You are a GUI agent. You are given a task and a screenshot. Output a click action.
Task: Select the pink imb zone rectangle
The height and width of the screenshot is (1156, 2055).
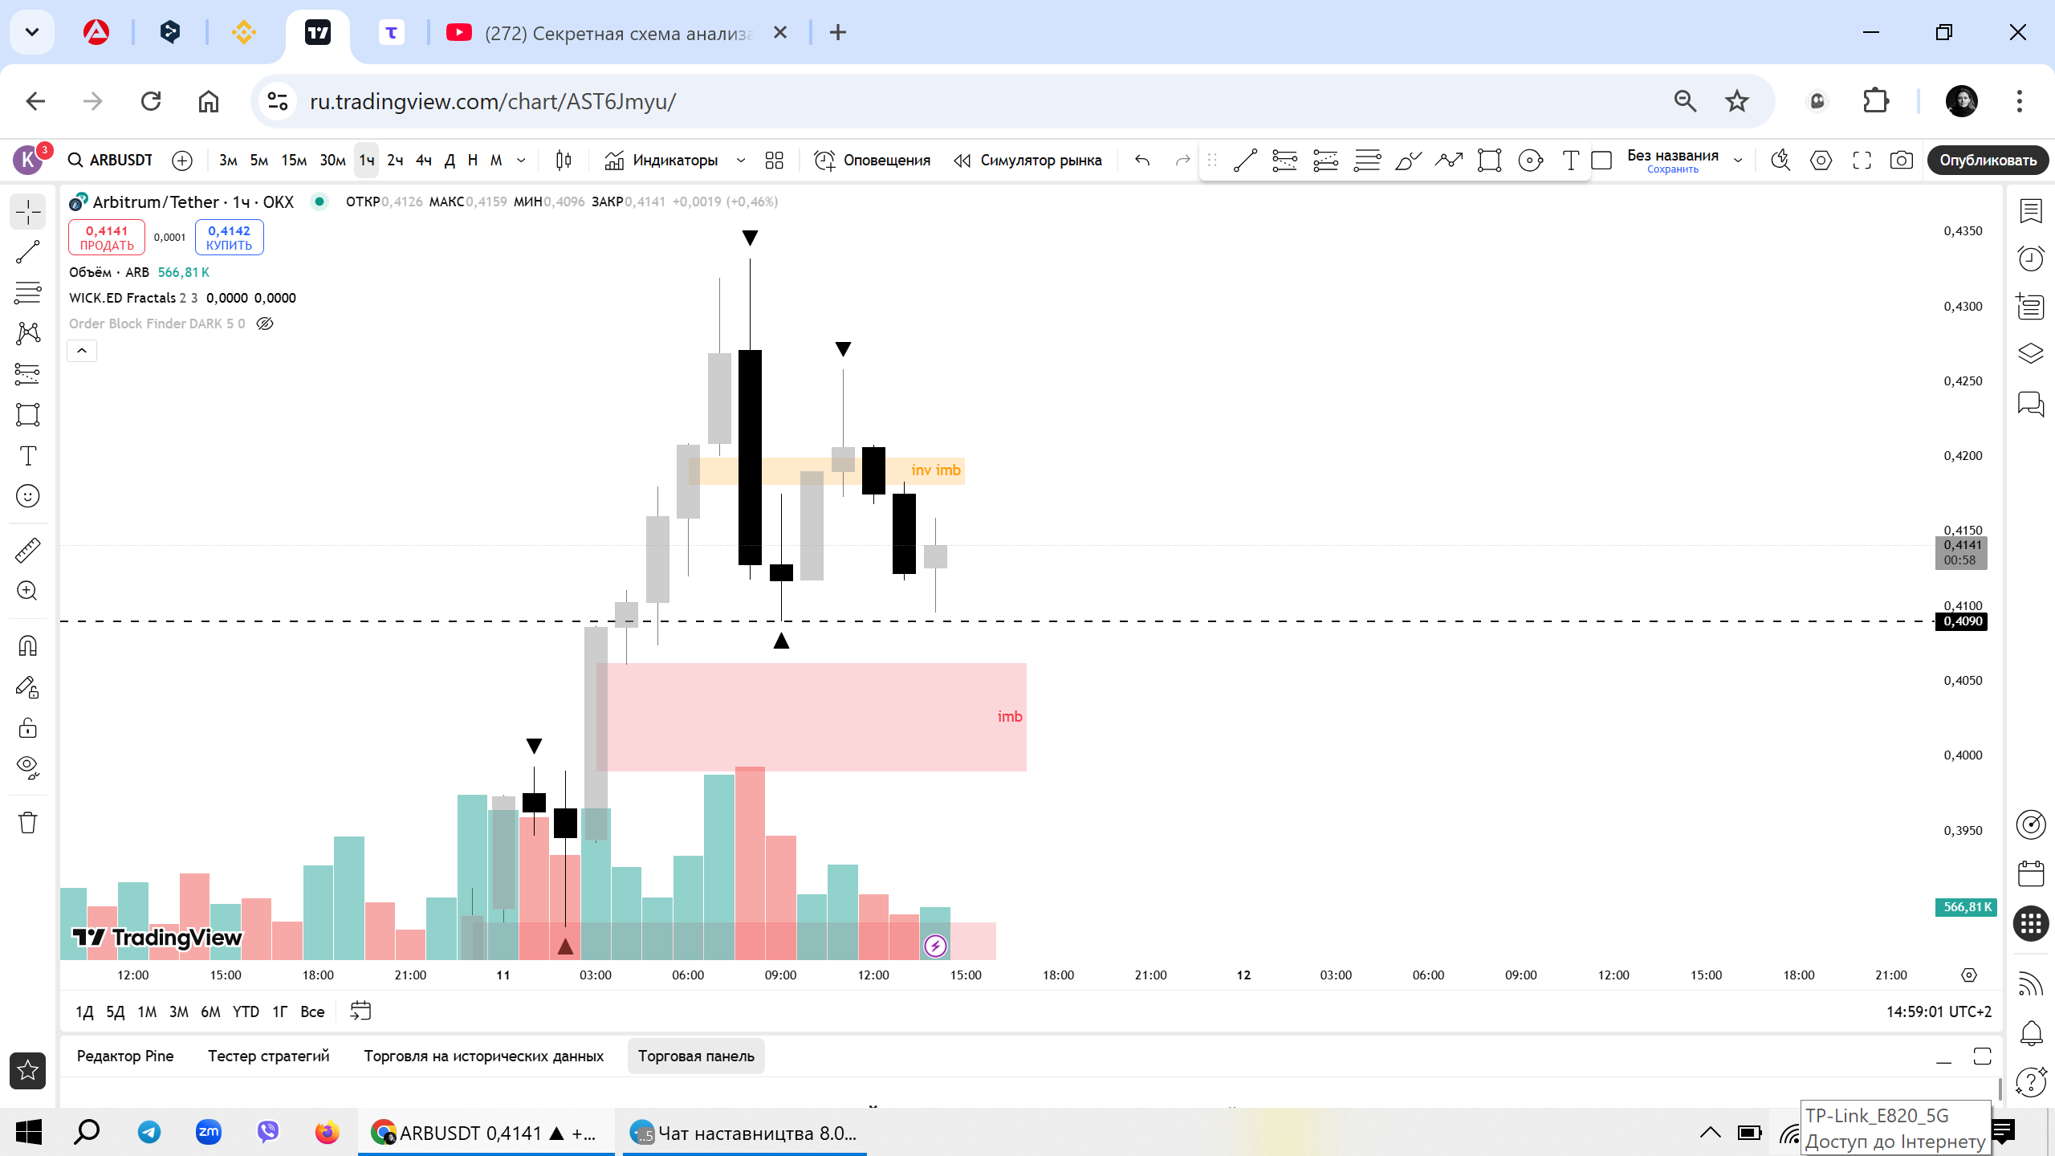click(x=811, y=717)
